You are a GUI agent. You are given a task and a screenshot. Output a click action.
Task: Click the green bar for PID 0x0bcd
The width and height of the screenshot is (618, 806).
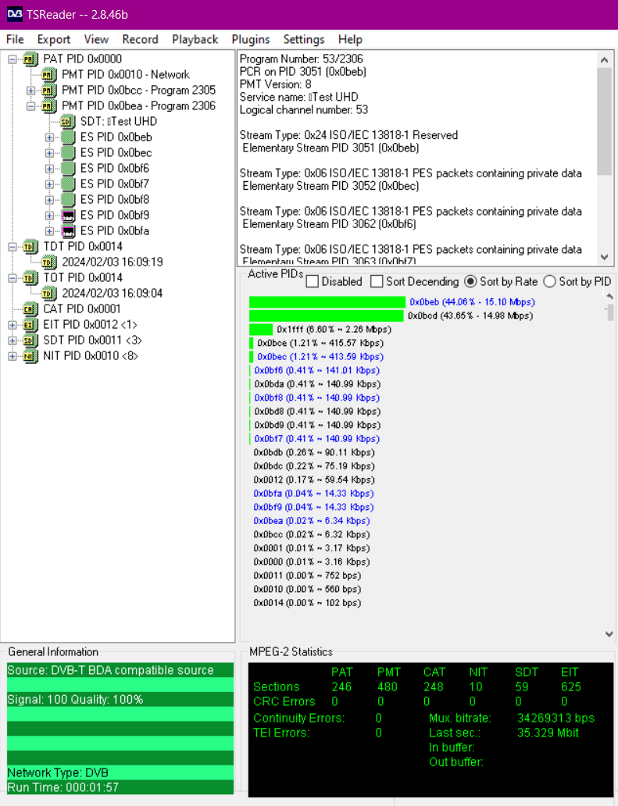coord(327,316)
